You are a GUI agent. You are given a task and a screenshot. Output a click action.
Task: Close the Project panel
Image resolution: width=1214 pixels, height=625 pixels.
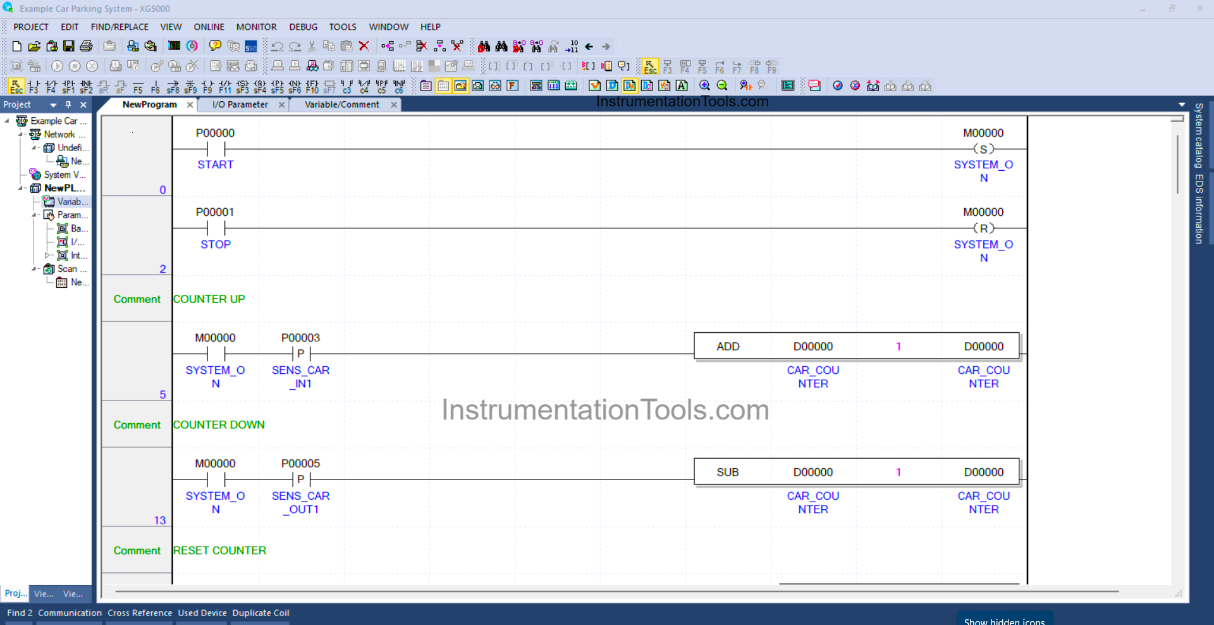click(x=83, y=104)
